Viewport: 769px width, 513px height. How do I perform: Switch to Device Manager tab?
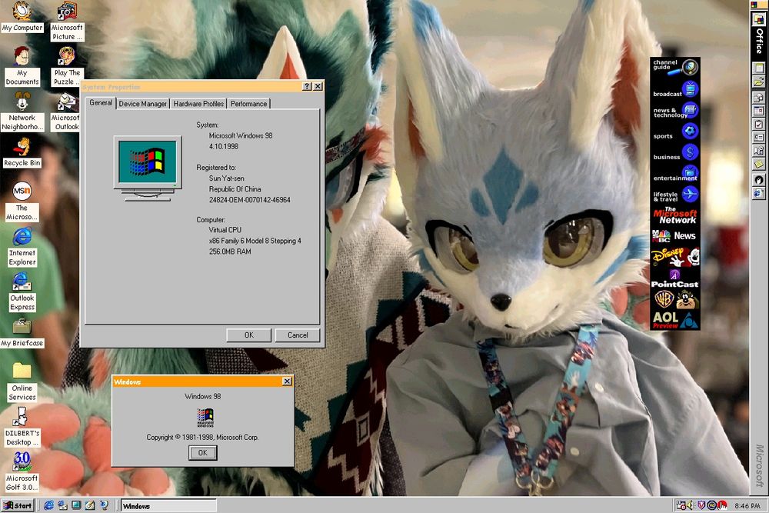(143, 104)
